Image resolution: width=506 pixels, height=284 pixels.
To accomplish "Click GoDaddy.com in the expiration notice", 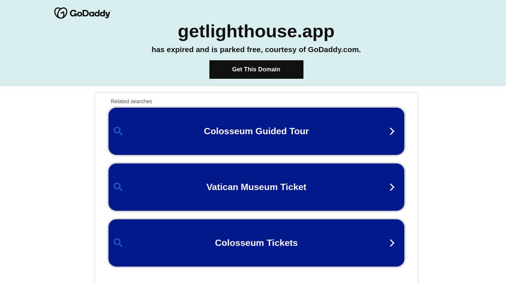I will (x=333, y=49).
